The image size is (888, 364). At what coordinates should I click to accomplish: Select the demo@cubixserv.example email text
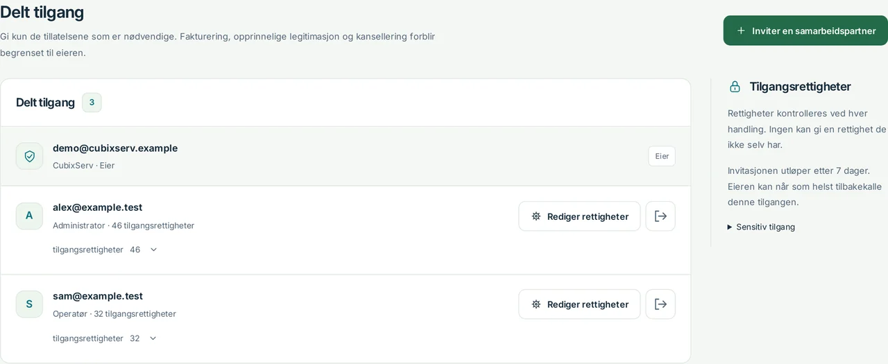click(115, 148)
